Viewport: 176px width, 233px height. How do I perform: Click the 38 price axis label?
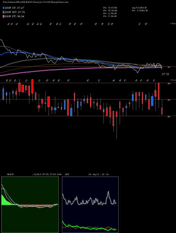pos(169,100)
